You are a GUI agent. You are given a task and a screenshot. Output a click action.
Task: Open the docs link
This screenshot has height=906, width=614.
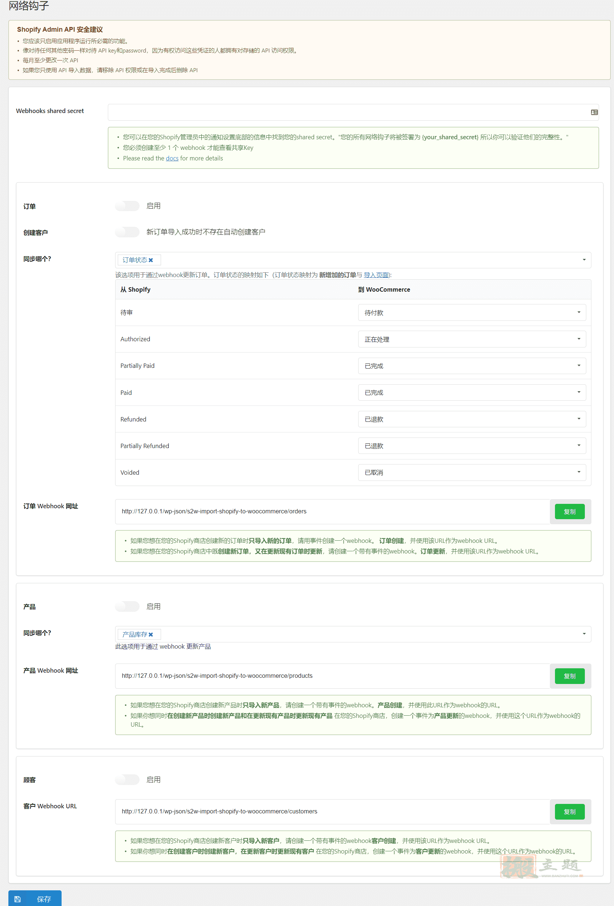click(x=172, y=158)
